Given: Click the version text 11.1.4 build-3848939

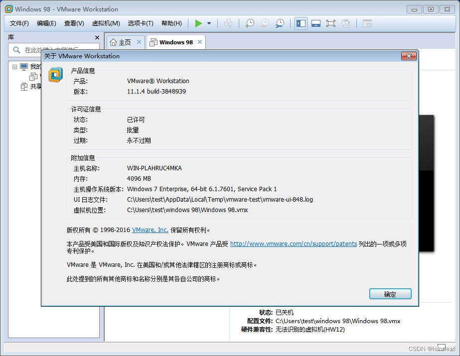Looking at the screenshot, I should pyautogui.click(x=156, y=92).
